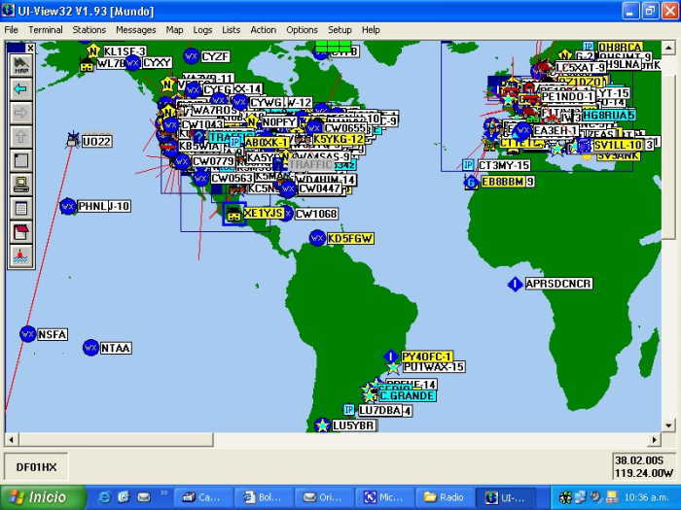
Task: Click the CYZF WX station icon
Action: pos(191,56)
